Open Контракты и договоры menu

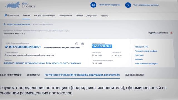tap(44, 16)
